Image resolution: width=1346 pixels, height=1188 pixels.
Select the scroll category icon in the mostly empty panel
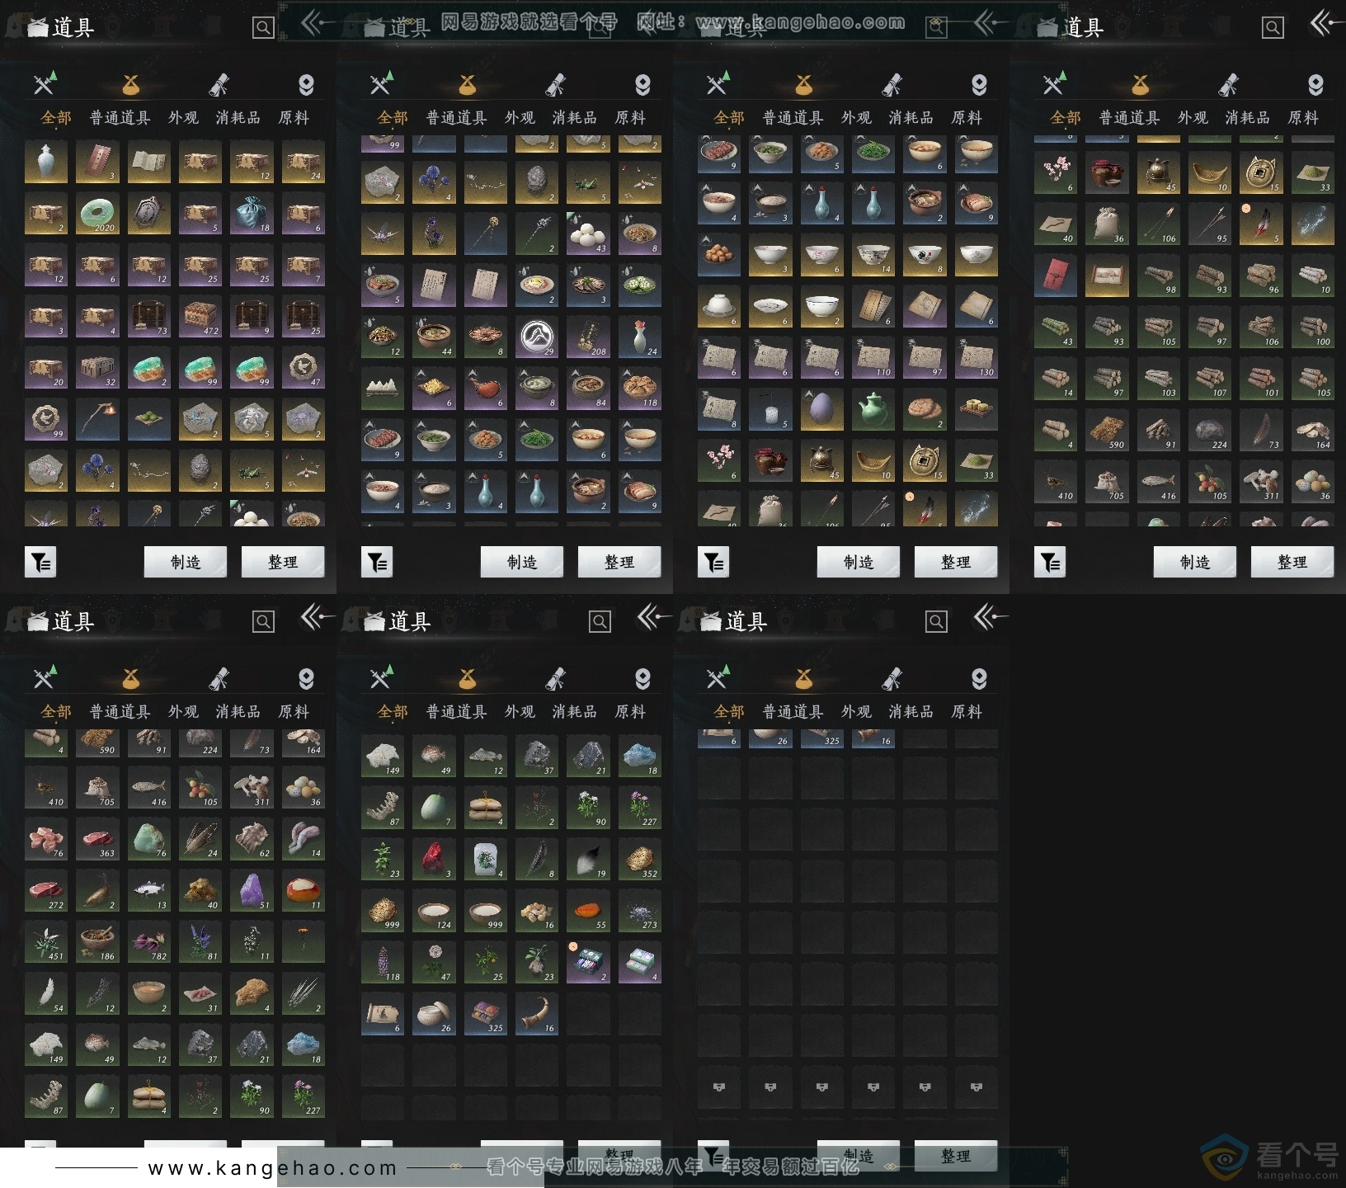892,678
